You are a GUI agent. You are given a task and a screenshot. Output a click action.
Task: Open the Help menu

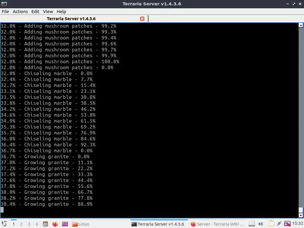[61, 12]
